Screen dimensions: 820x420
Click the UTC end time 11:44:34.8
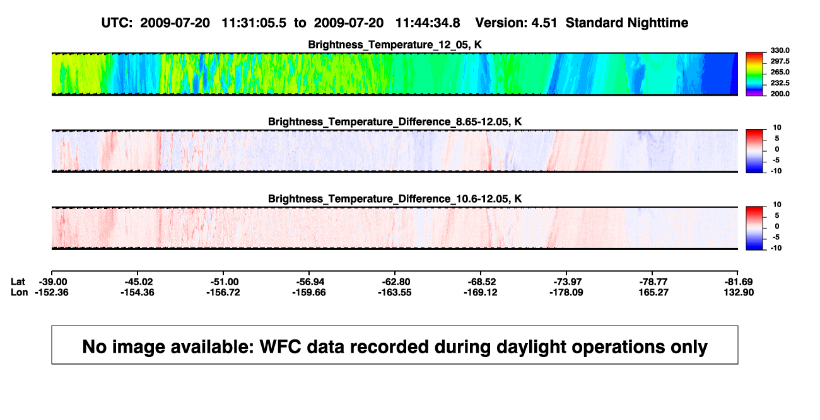[429, 23]
